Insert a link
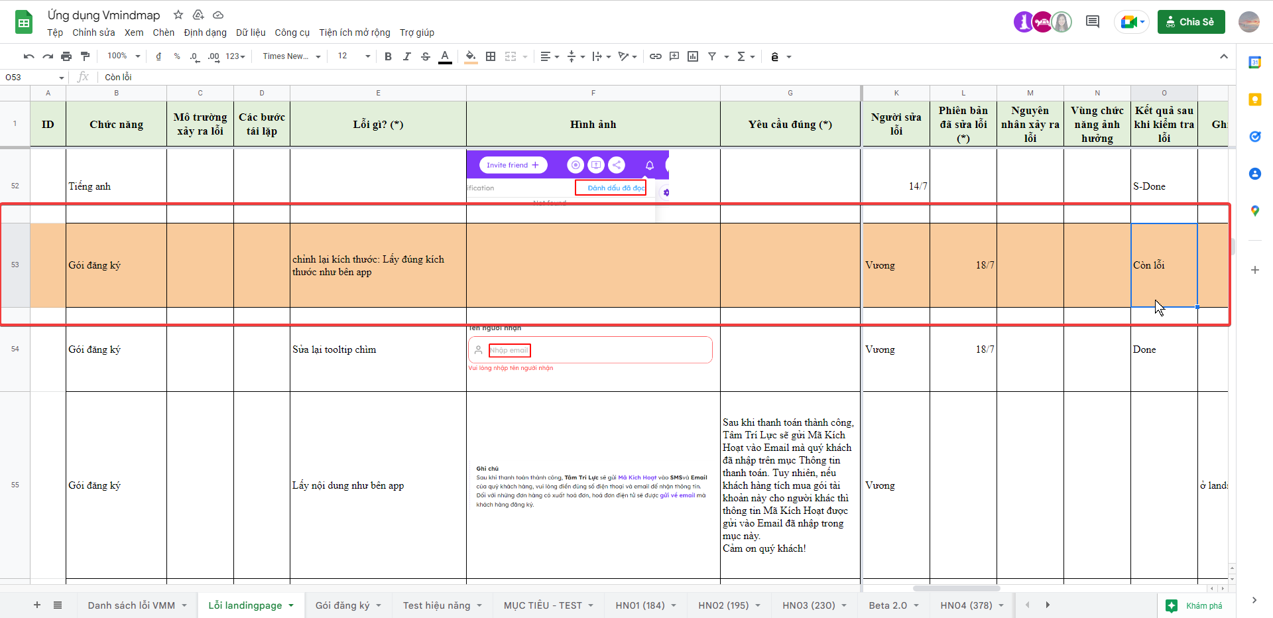Image resolution: width=1273 pixels, height=618 pixels. point(656,56)
